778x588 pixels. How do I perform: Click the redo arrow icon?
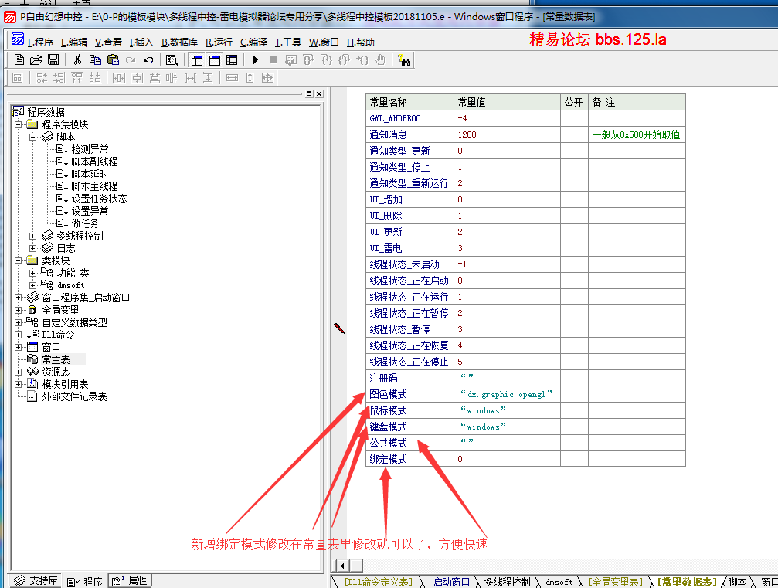[x=131, y=60]
